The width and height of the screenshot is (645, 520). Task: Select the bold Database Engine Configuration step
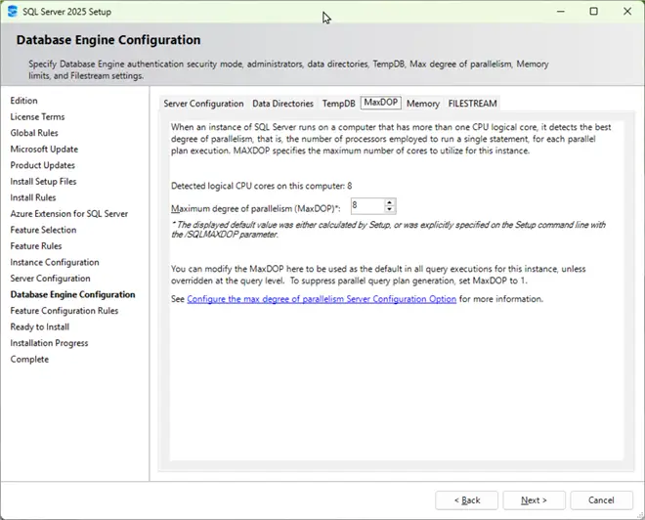(73, 294)
